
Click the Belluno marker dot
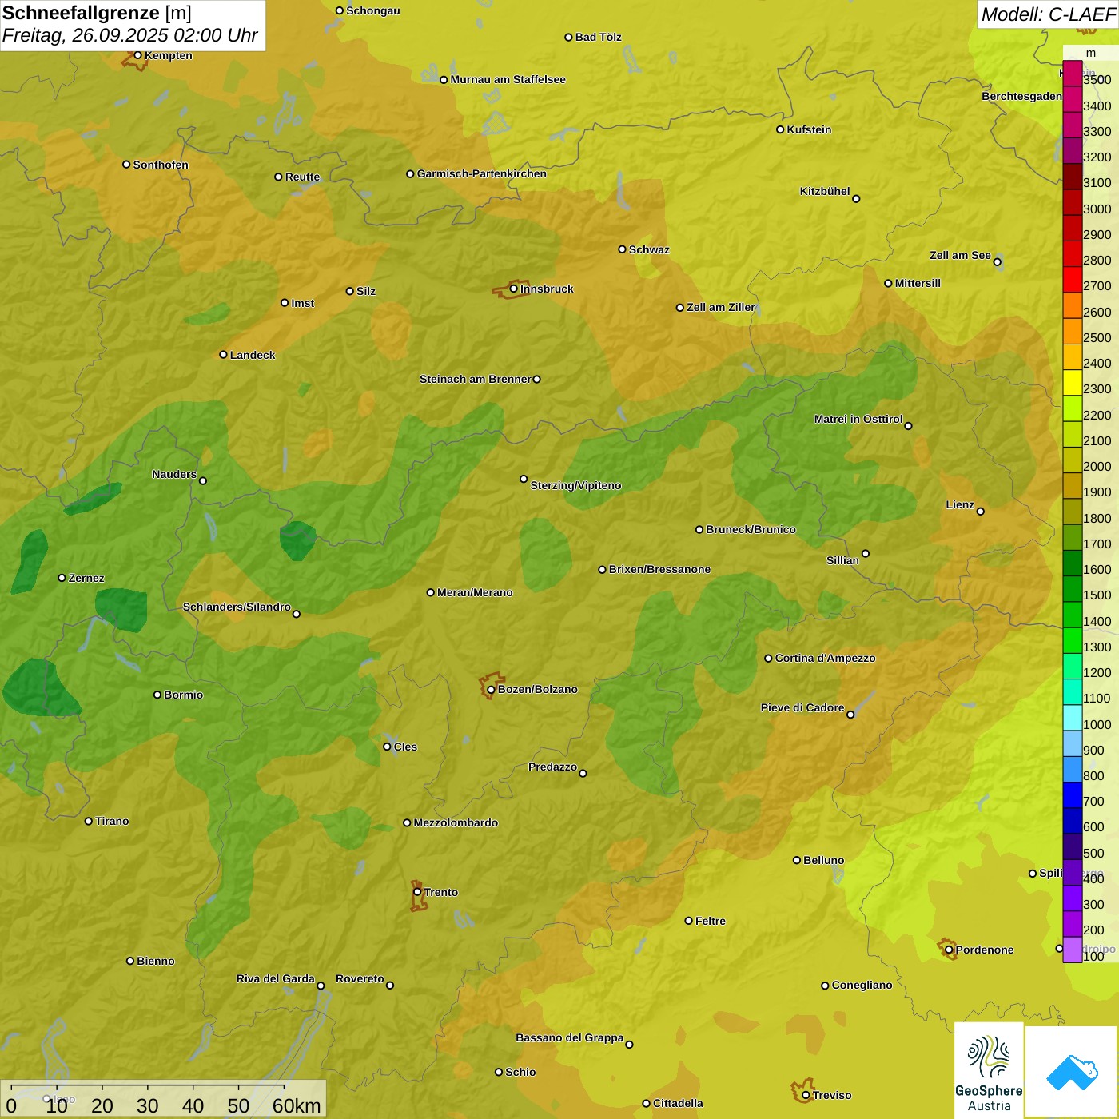click(797, 860)
